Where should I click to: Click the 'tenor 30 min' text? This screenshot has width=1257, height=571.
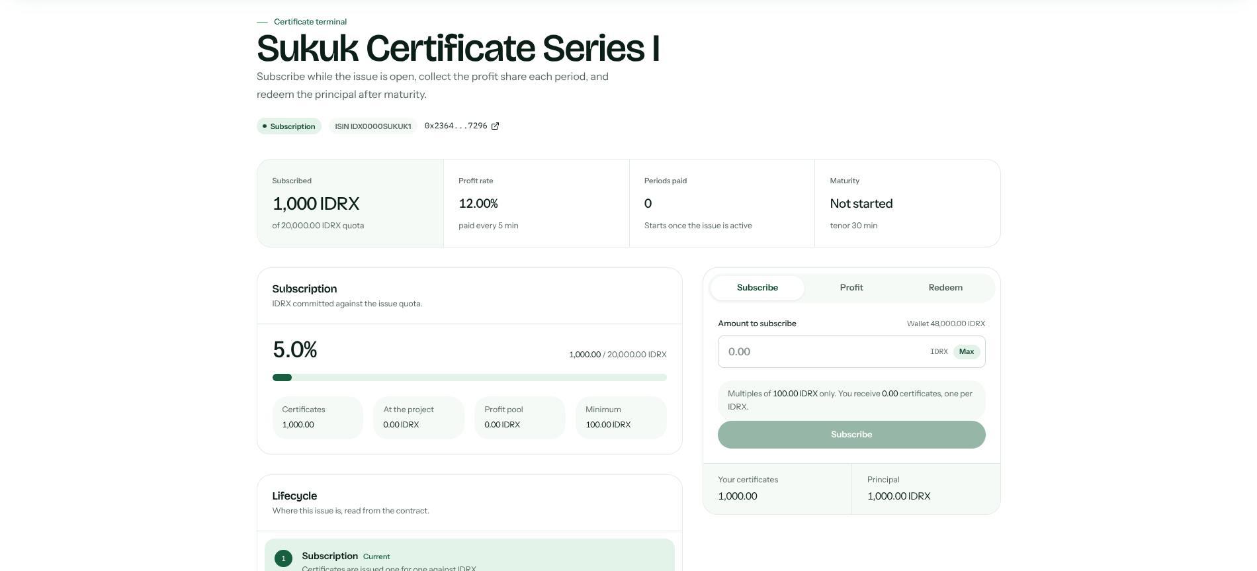coord(853,226)
